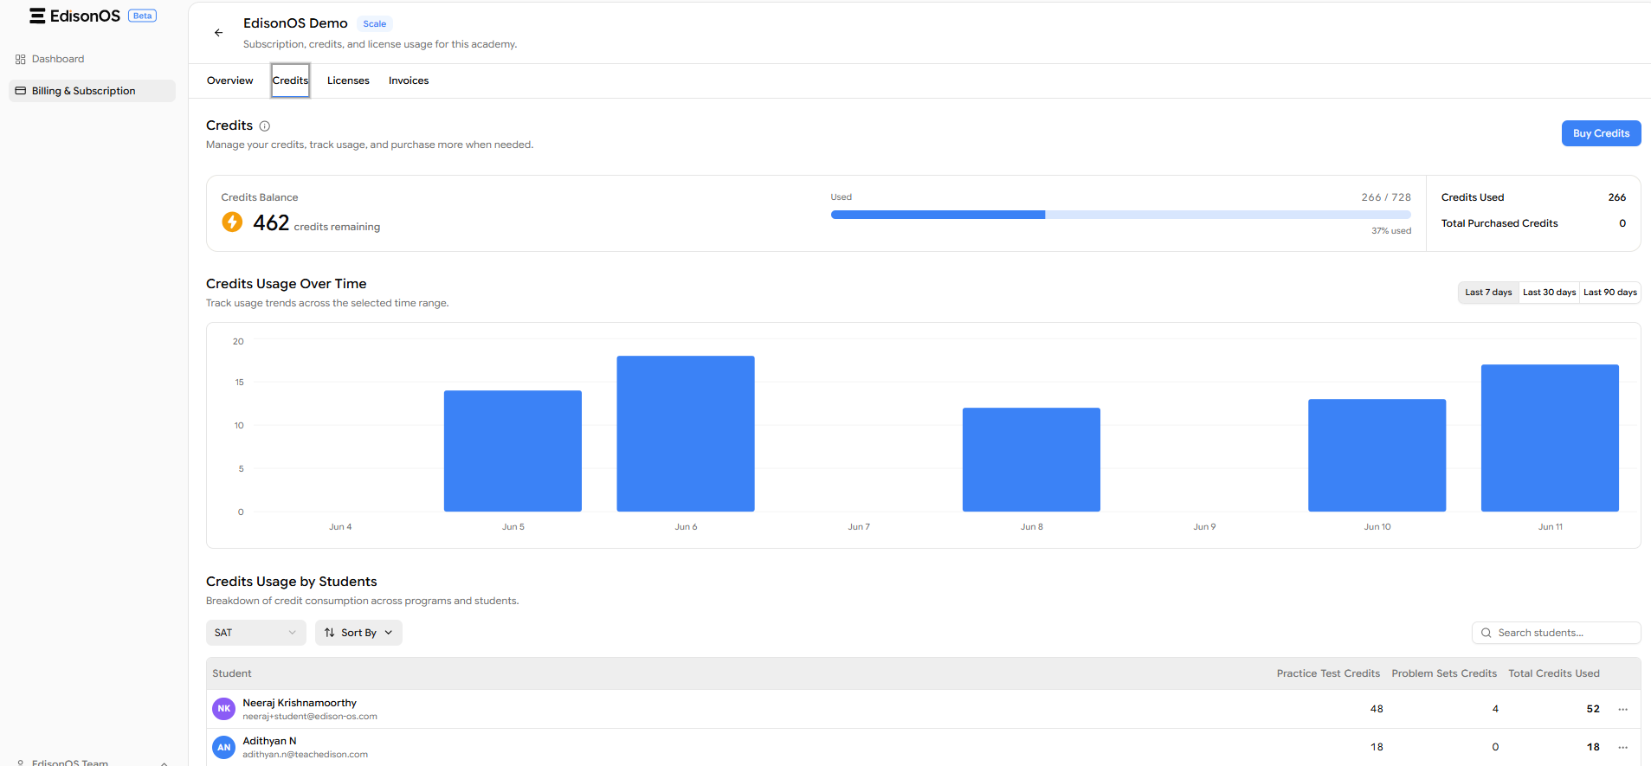Go to the Invoices tab
1651x766 pixels.
tap(409, 80)
